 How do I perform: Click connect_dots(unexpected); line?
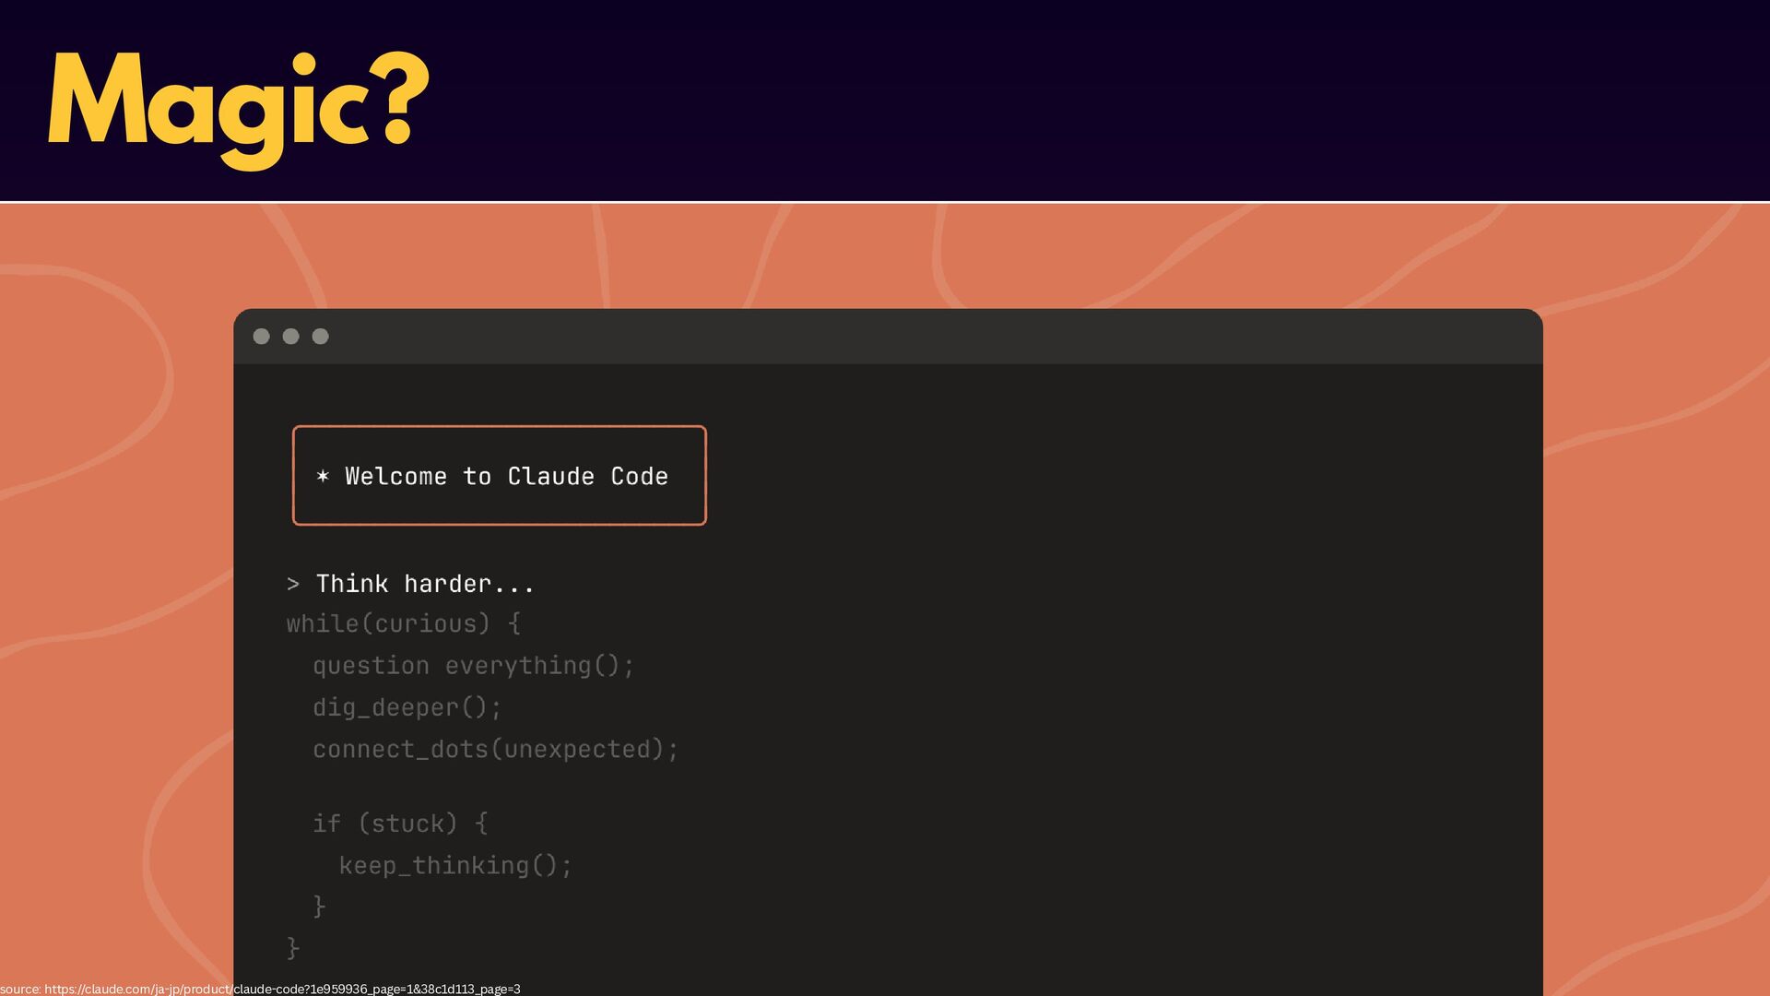495,749
